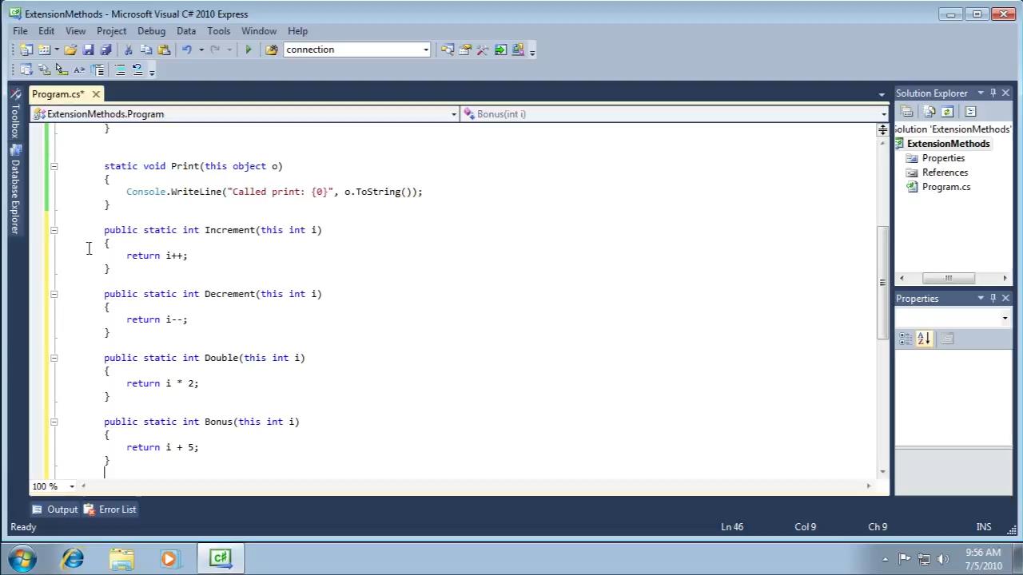Open the Edit menu
1023x575 pixels.
pyautogui.click(x=46, y=31)
